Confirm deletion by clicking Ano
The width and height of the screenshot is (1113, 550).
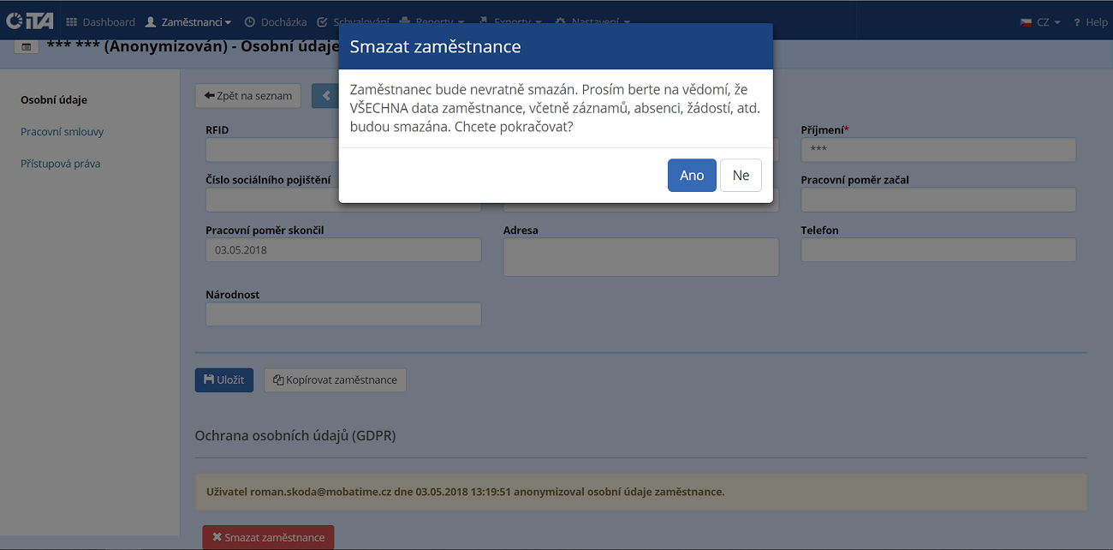[x=691, y=176]
